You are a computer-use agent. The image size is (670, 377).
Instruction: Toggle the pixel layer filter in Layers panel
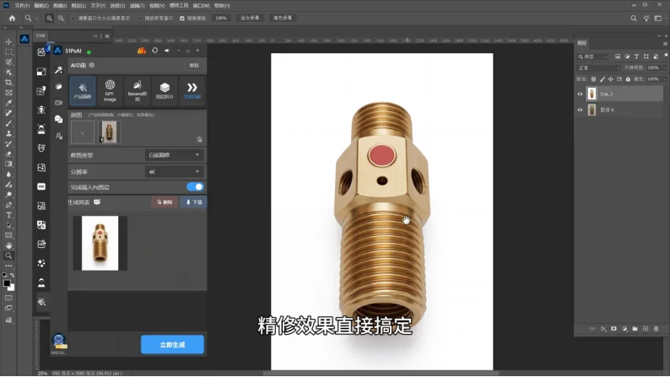(x=618, y=57)
